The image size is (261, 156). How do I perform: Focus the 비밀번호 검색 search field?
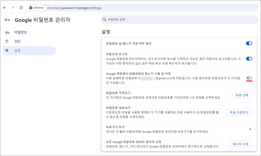coord(179,20)
